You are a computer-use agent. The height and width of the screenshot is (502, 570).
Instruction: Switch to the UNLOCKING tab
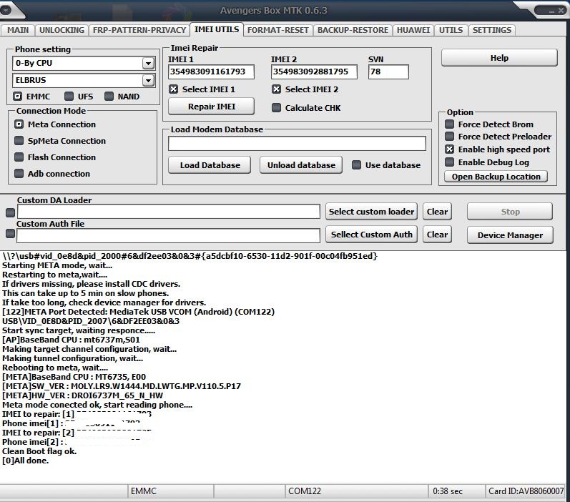tap(62, 30)
